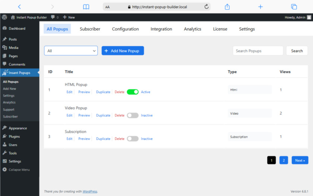Click the WordPress logo icon
Image resolution: width=313 pixels, height=196 pixels.
(4, 17)
